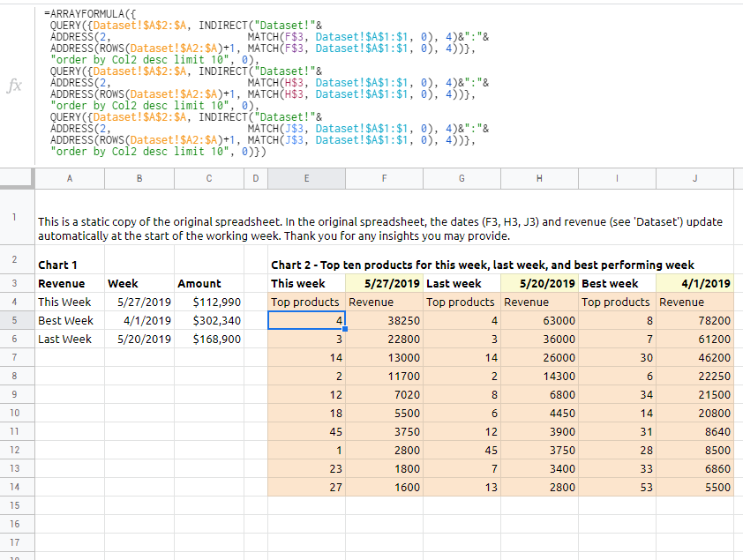Click the 6860 revenue cell
Viewport: 743px width, 560px height.
coord(695,468)
